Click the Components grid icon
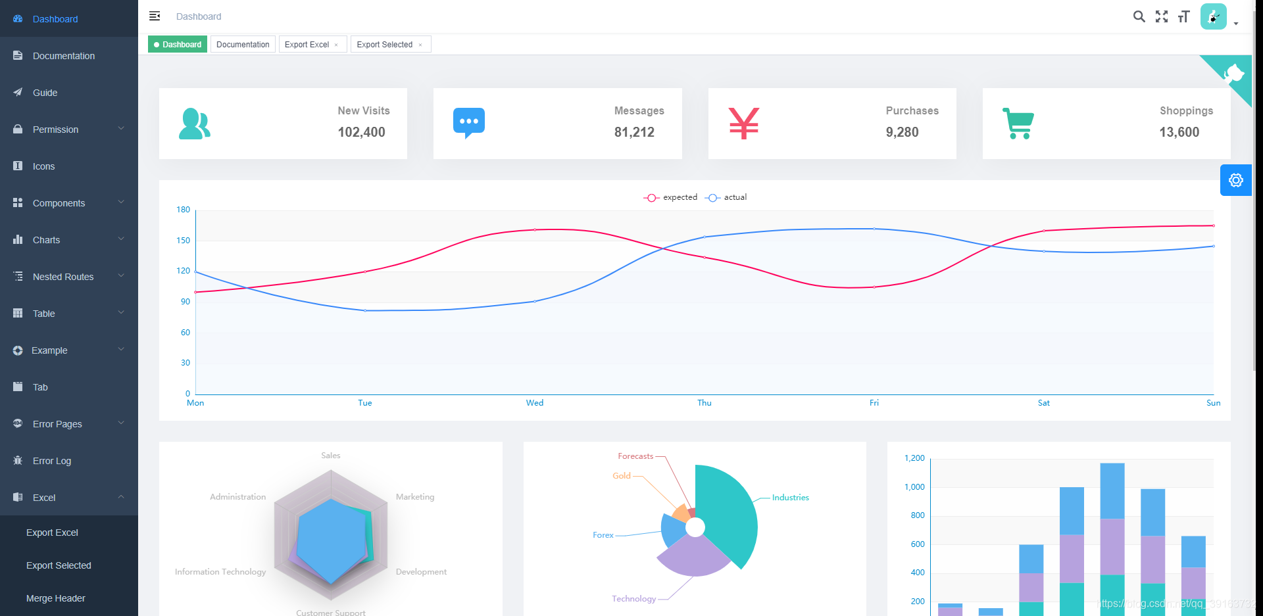This screenshot has width=1263, height=616. tap(18, 203)
